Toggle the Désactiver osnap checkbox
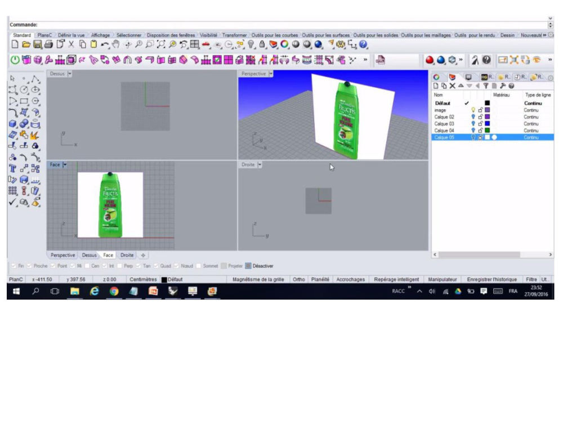563x422 pixels. (x=248, y=266)
